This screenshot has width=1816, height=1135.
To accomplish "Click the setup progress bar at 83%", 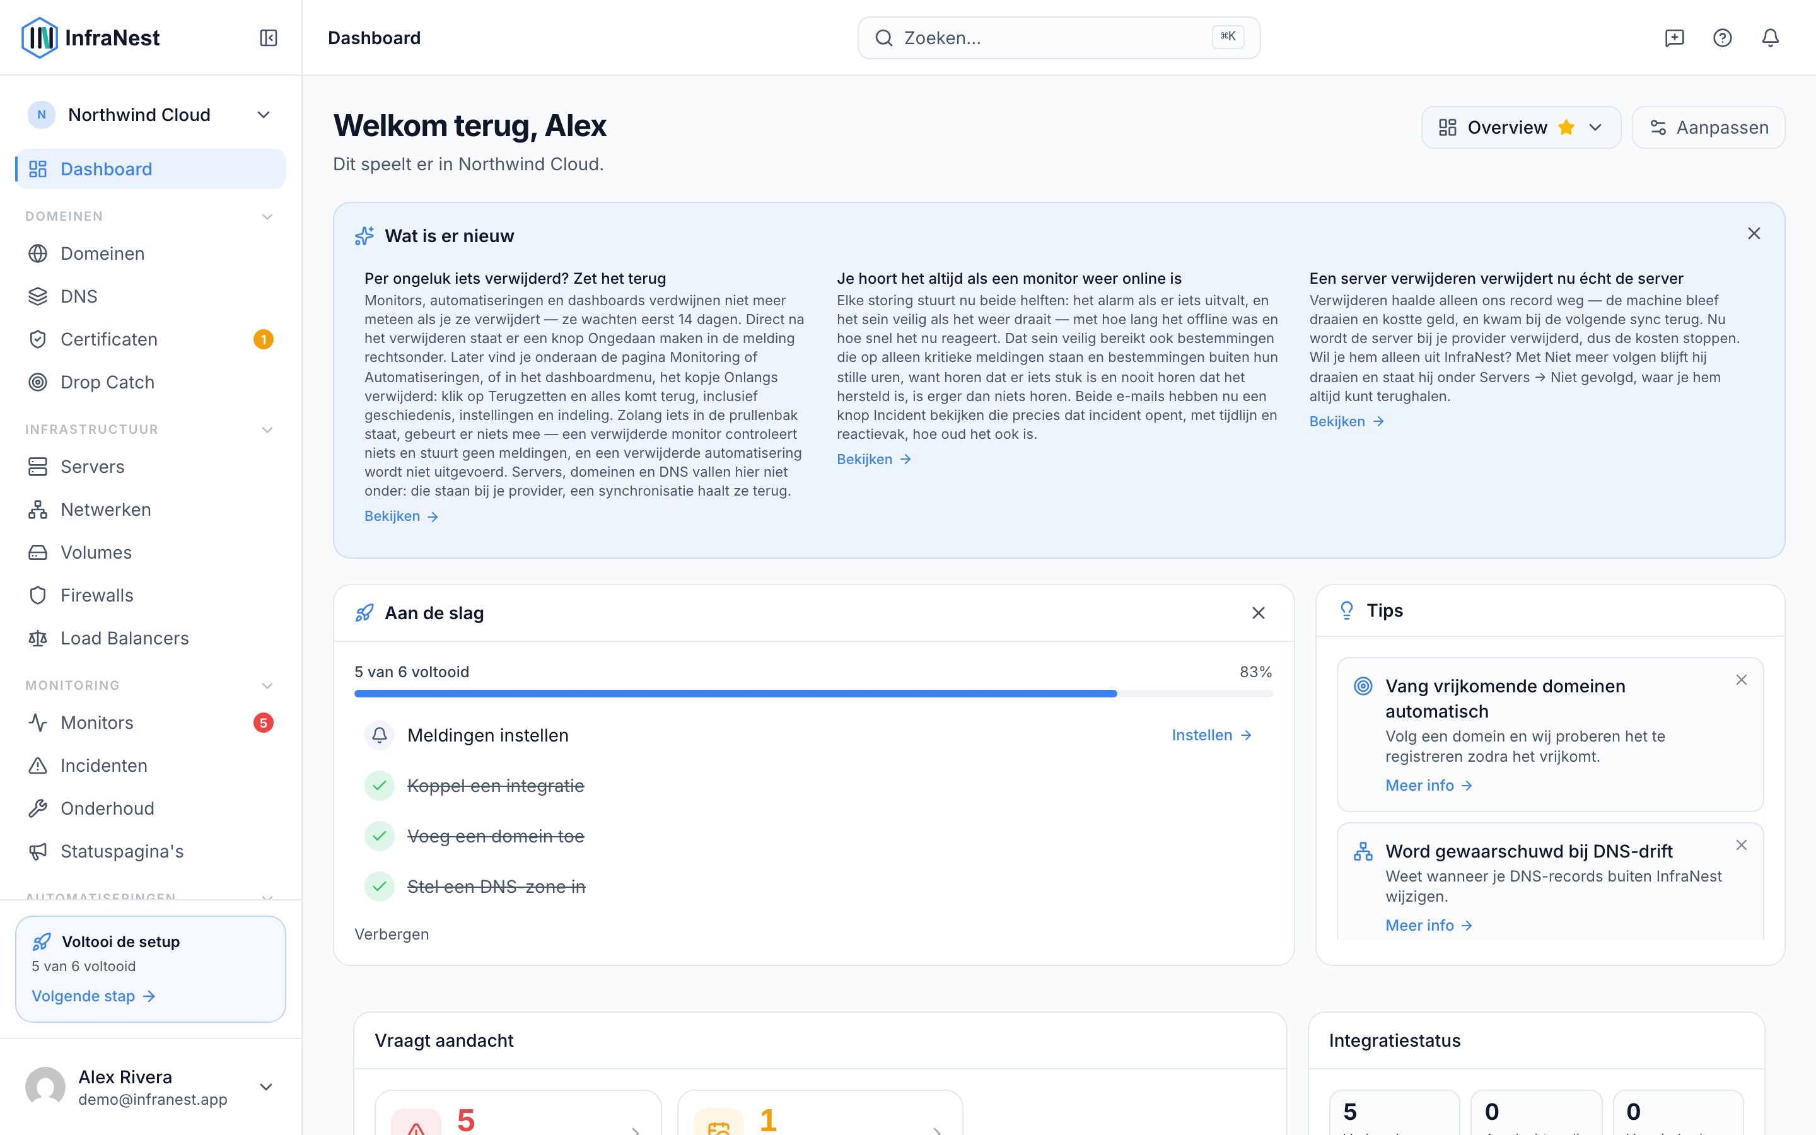I will [x=813, y=694].
